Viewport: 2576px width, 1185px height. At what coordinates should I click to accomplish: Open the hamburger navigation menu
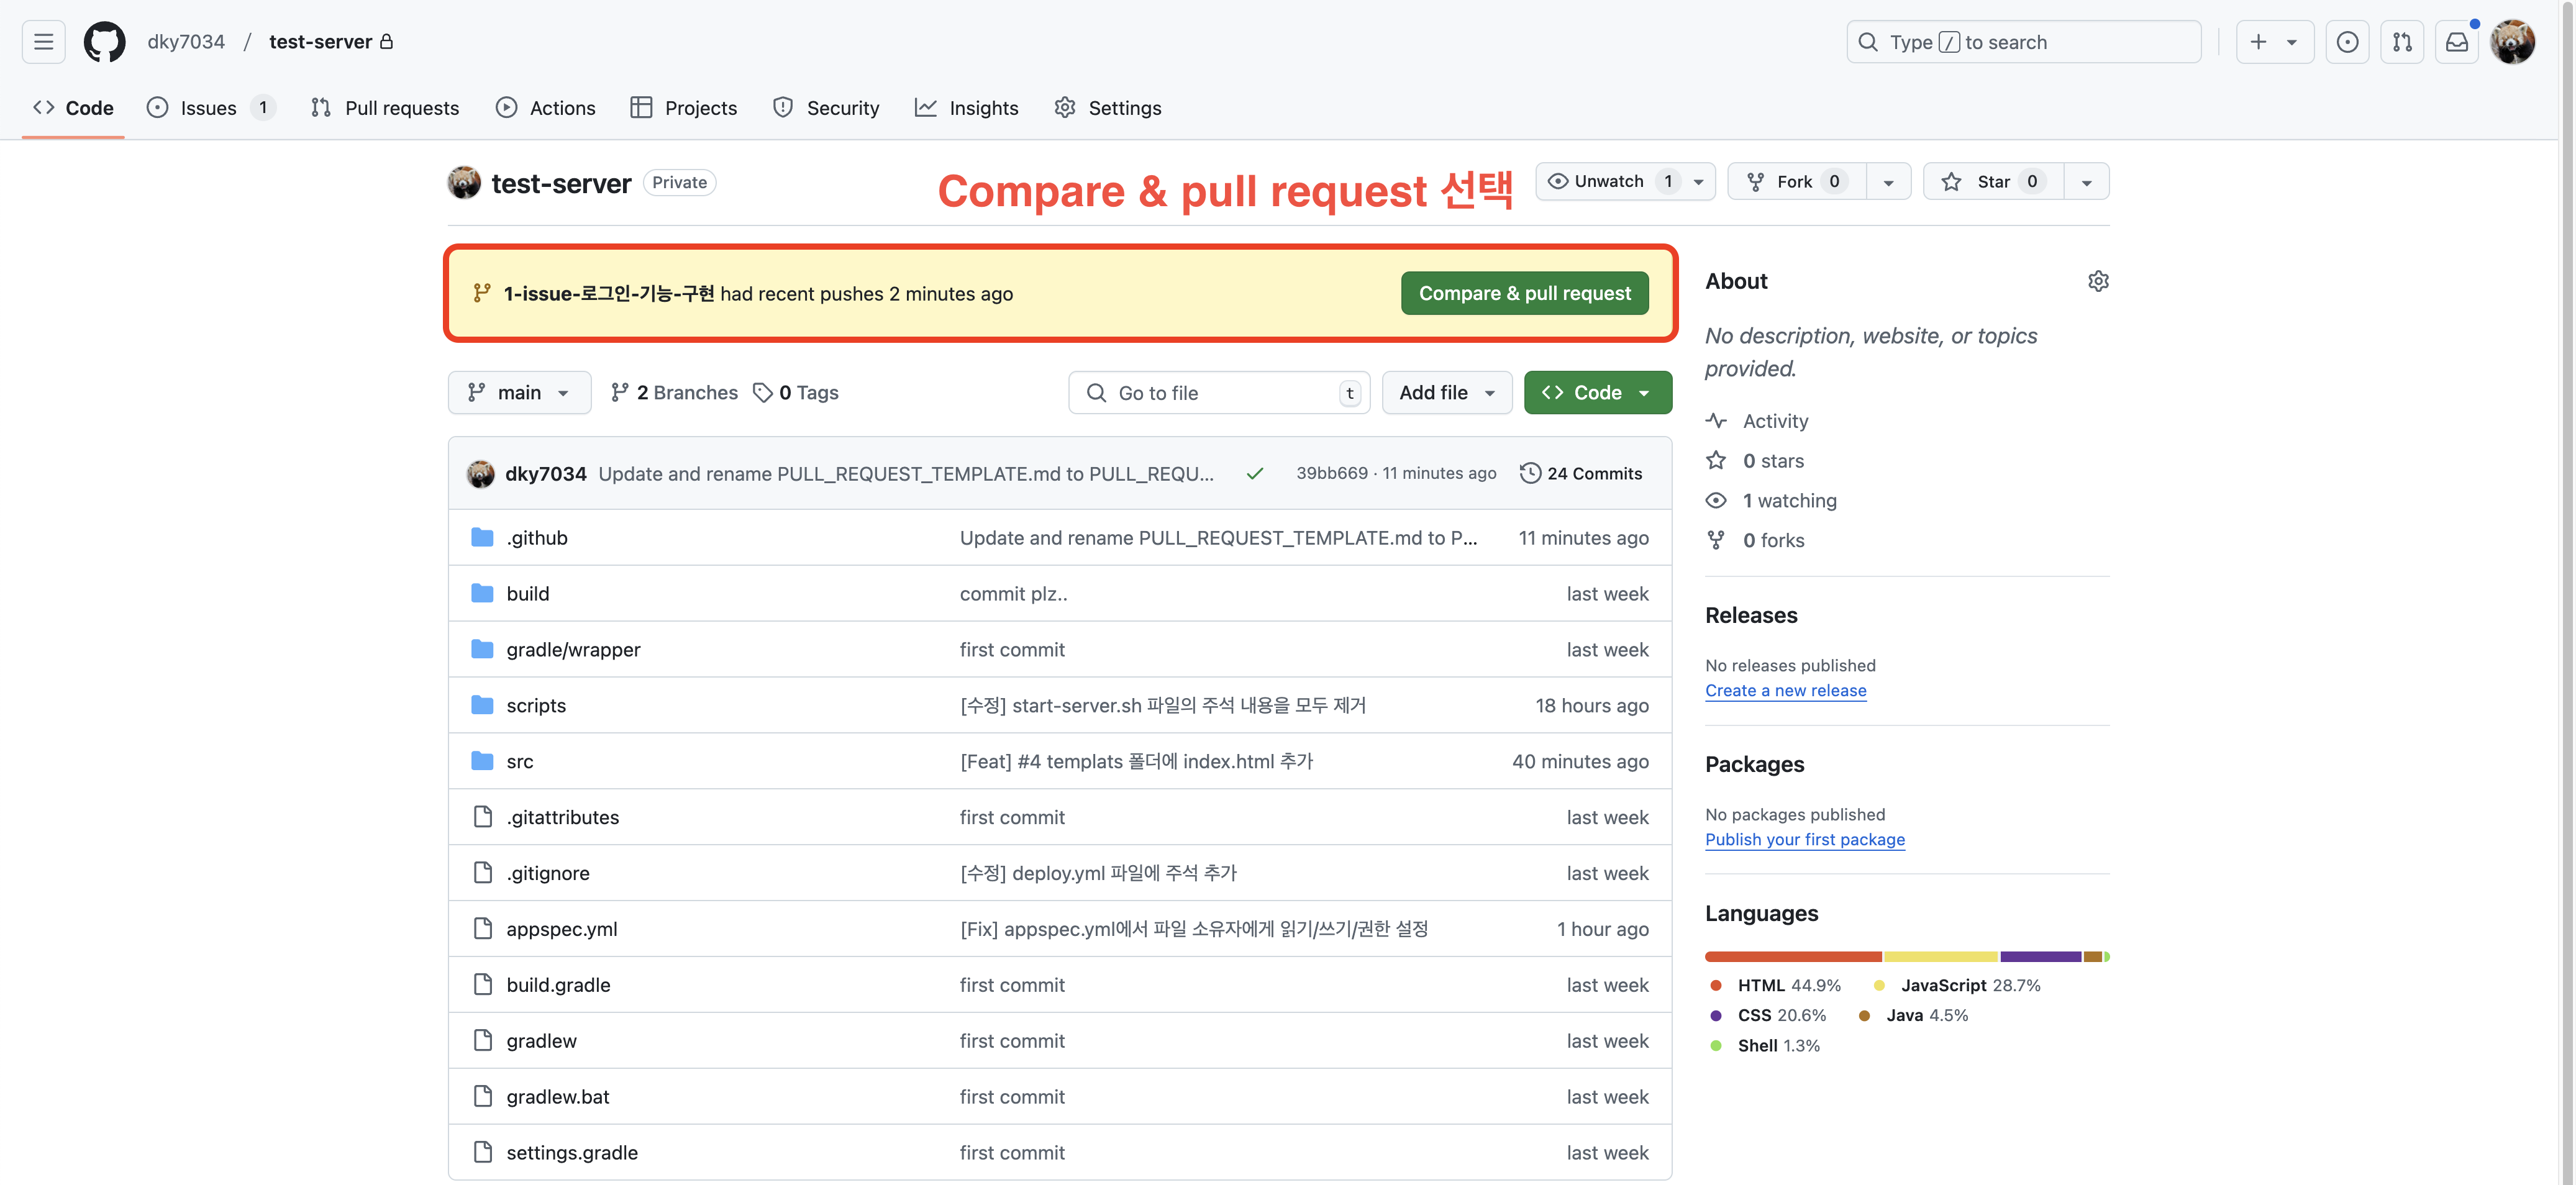point(43,42)
